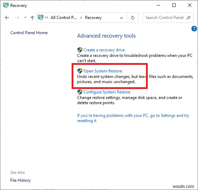Click the Recovery breadcrumb segment
The width and height of the screenshot is (198, 190).
pyautogui.click(x=93, y=18)
